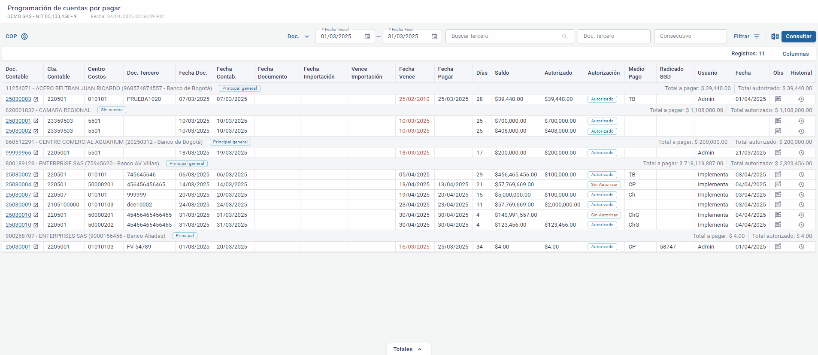Show history for $700,000.00 row
818x355 pixels.
point(801,121)
